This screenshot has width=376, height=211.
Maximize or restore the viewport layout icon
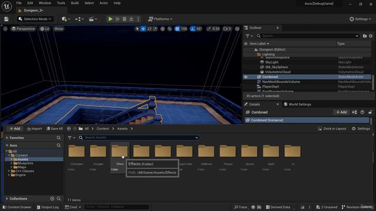tap(237, 29)
